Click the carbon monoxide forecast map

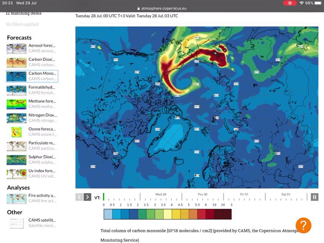tap(197, 108)
